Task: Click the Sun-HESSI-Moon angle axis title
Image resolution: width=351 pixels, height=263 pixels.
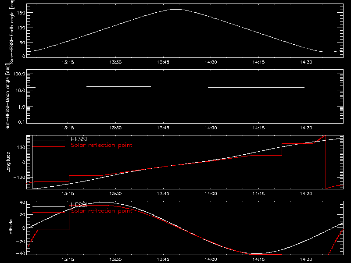Action: point(7,96)
